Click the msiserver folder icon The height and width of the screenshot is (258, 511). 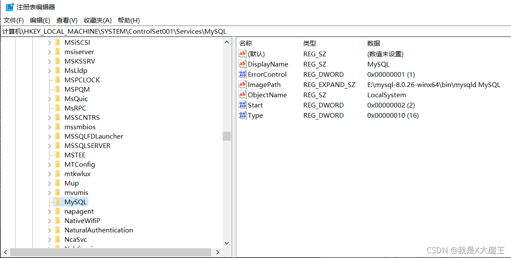58,52
